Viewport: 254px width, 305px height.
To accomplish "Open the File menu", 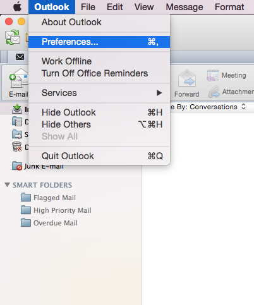I will [88, 7].
